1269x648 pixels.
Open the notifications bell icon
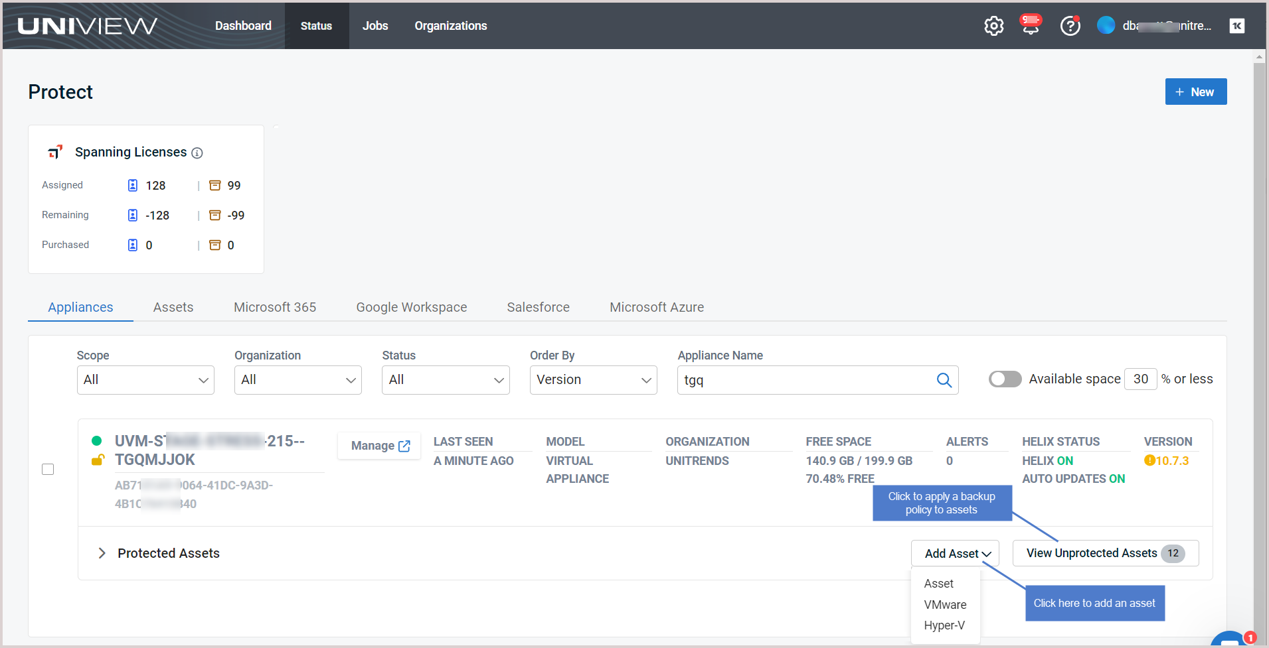(x=1031, y=25)
